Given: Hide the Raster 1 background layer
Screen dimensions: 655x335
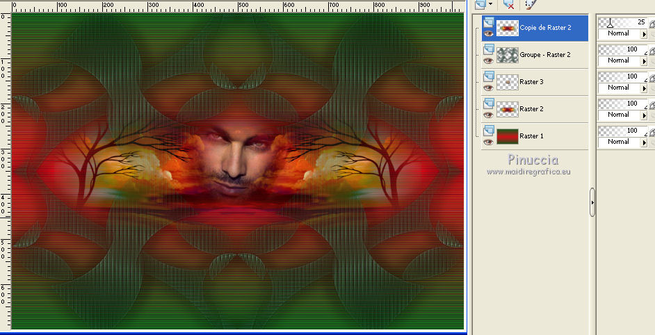Looking at the screenshot, I should (488, 142).
